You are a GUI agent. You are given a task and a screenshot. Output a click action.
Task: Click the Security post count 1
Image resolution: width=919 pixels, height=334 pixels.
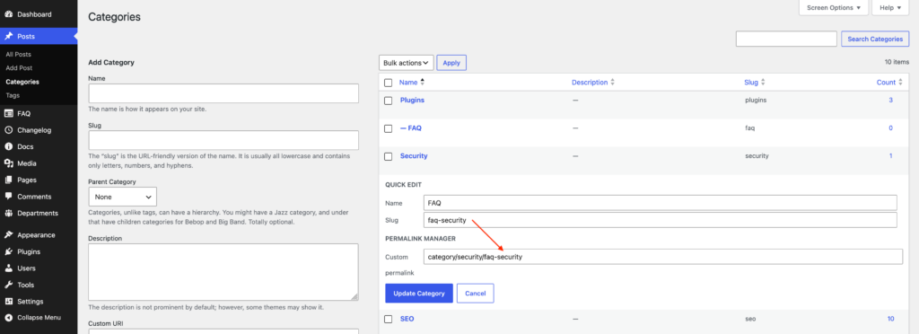[891, 156]
